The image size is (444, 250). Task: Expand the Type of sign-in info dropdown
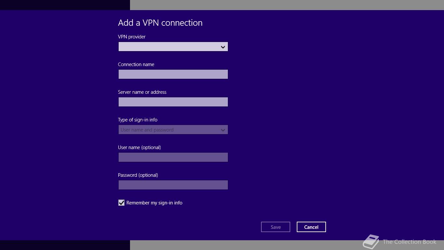169,130
